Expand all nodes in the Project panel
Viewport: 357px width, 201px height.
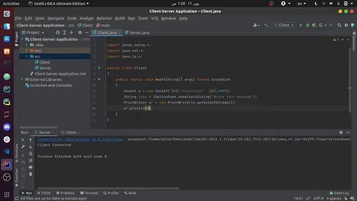point(65,32)
